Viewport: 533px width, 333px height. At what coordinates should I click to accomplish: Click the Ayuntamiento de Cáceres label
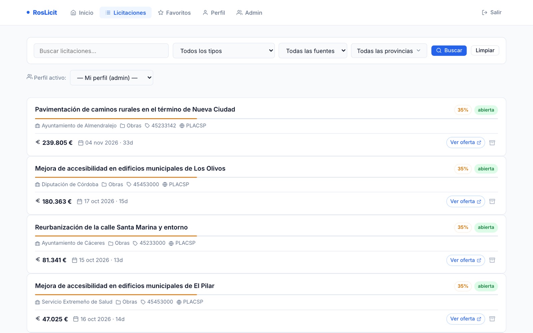(x=73, y=243)
